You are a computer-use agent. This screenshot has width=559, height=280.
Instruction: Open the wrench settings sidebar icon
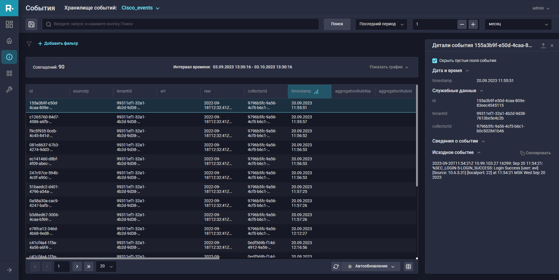click(x=9, y=90)
